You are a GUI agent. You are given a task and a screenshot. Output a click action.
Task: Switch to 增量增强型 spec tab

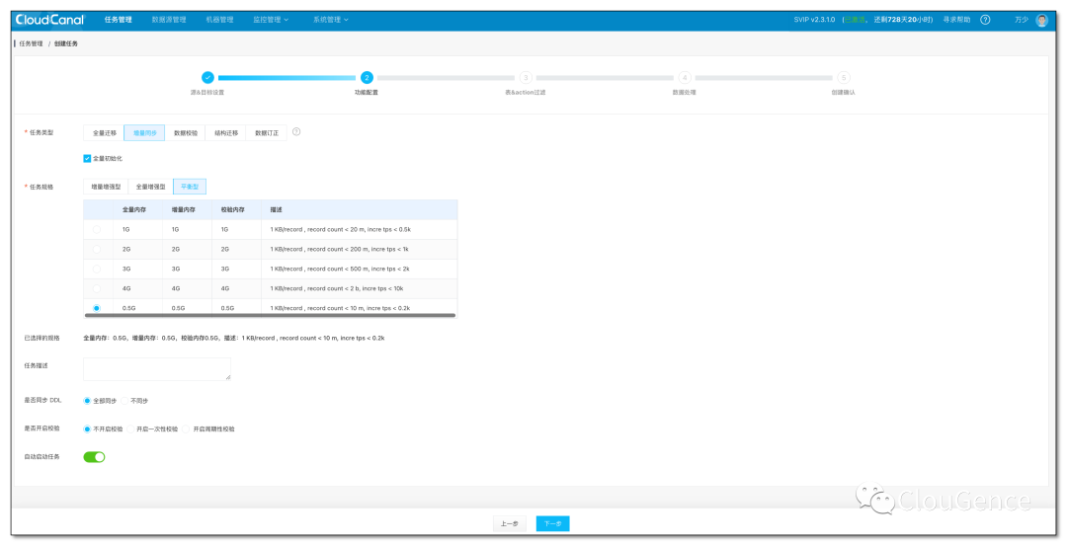pyautogui.click(x=106, y=187)
